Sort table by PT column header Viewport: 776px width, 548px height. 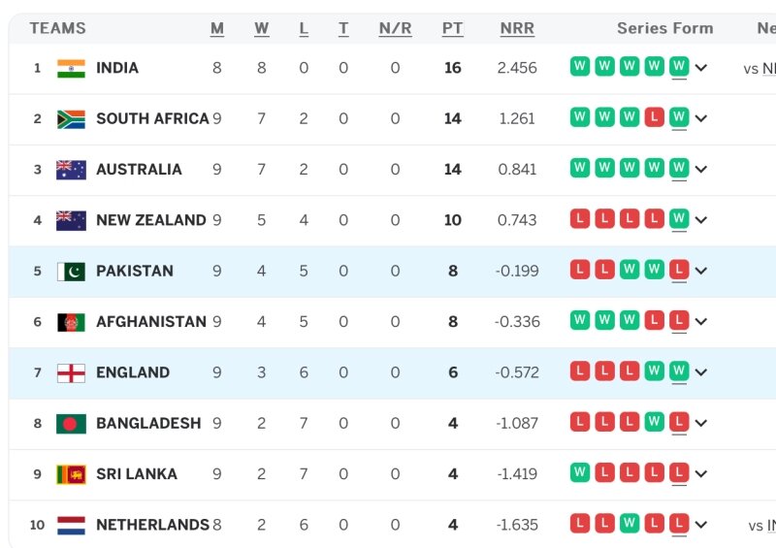tap(452, 28)
